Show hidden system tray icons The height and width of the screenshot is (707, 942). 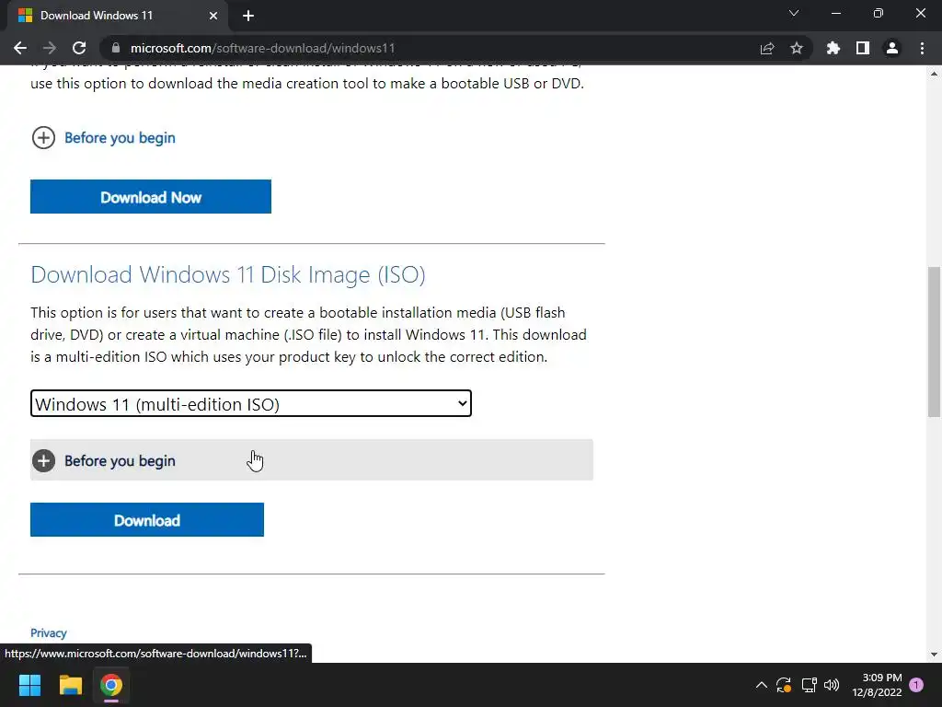click(761, 685)
